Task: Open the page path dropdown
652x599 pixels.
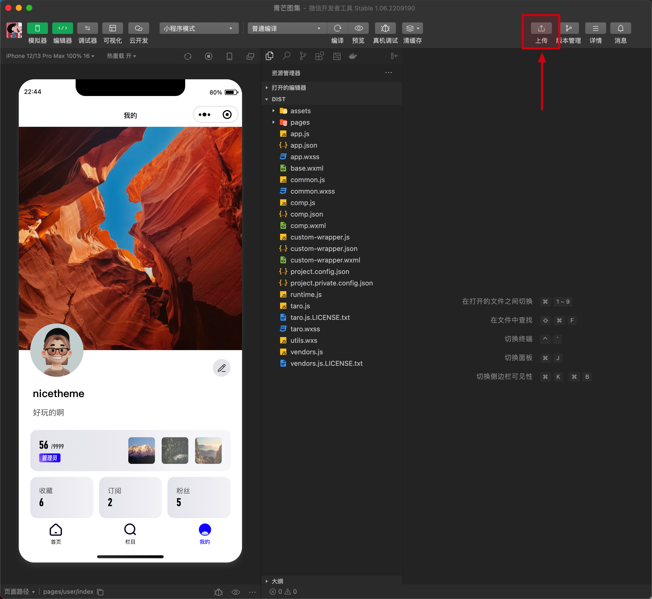Action: (20, 591)
